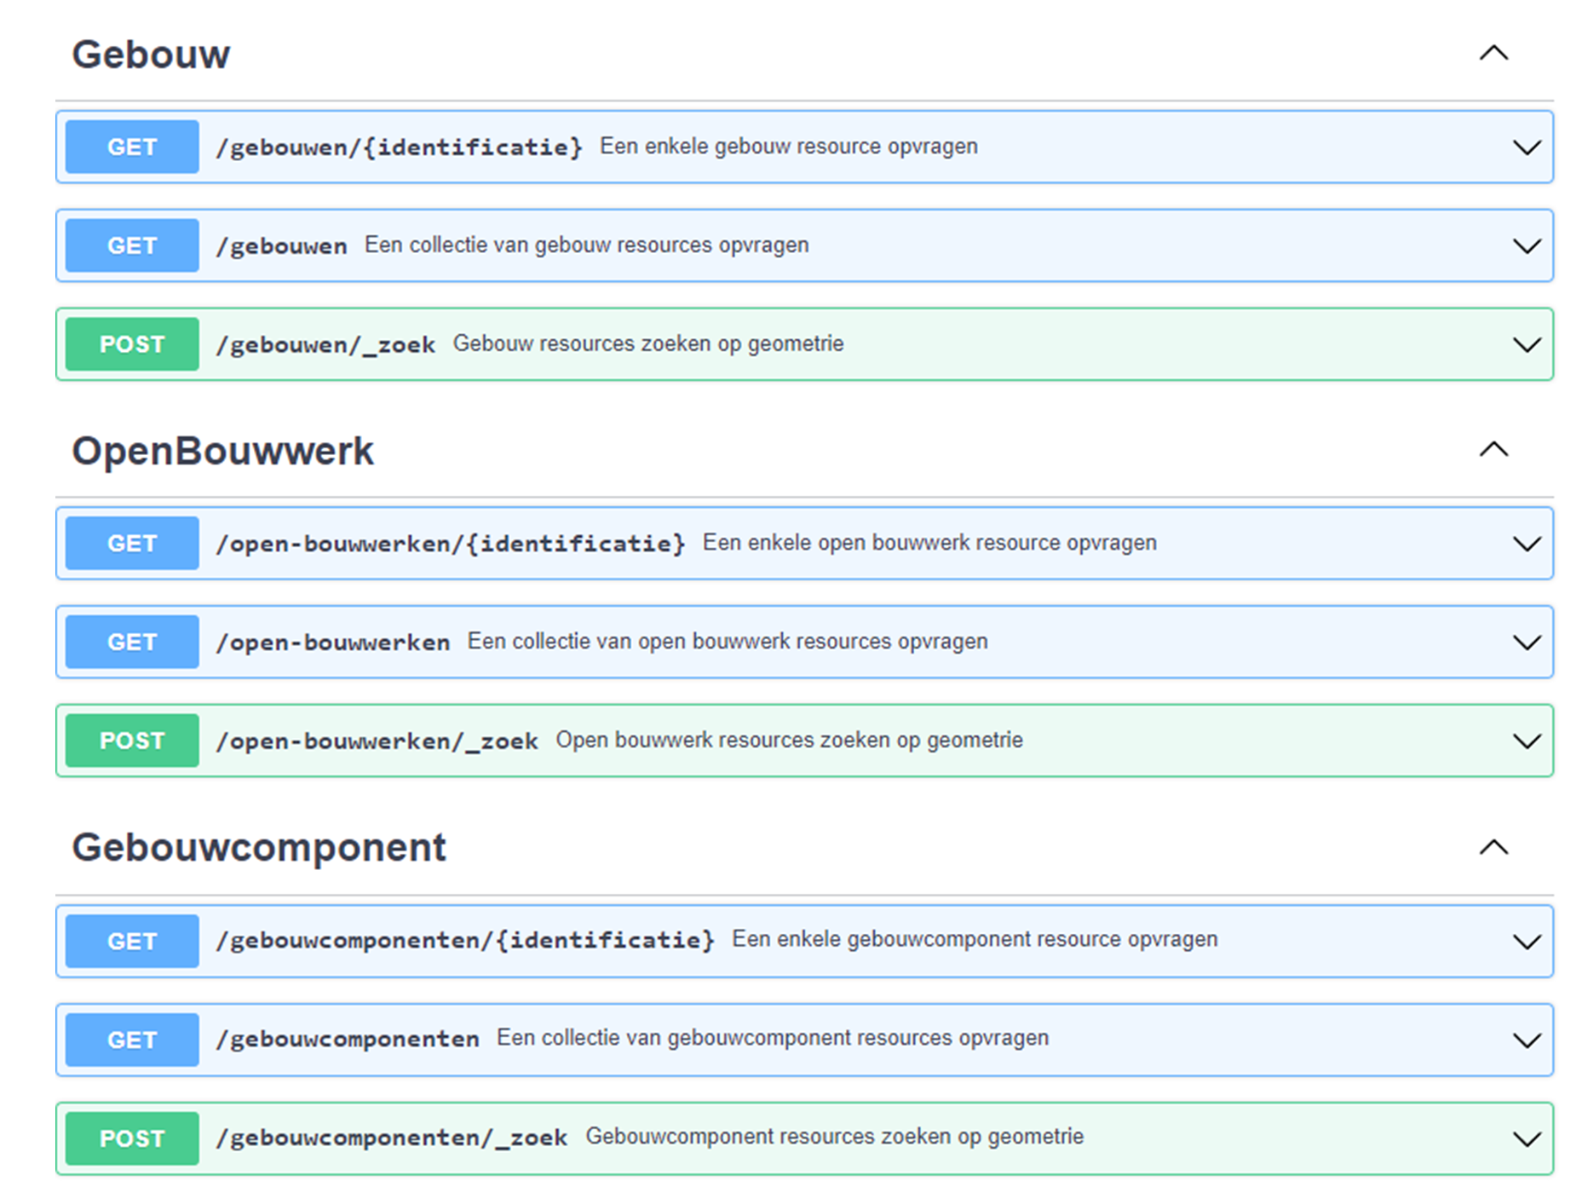This screenshot has width=1582, height=1187.
Task: Collapse the Gebouw section
Action: pos(1491,53)
